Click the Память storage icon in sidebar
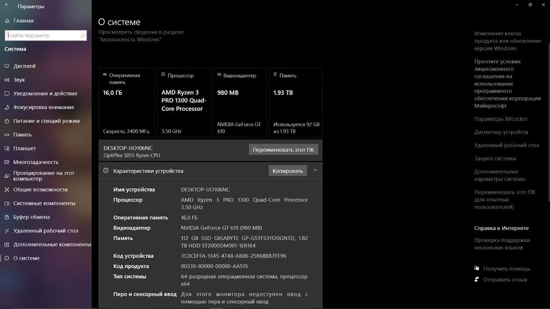This screenshot has height=309, width=550. 7,134
